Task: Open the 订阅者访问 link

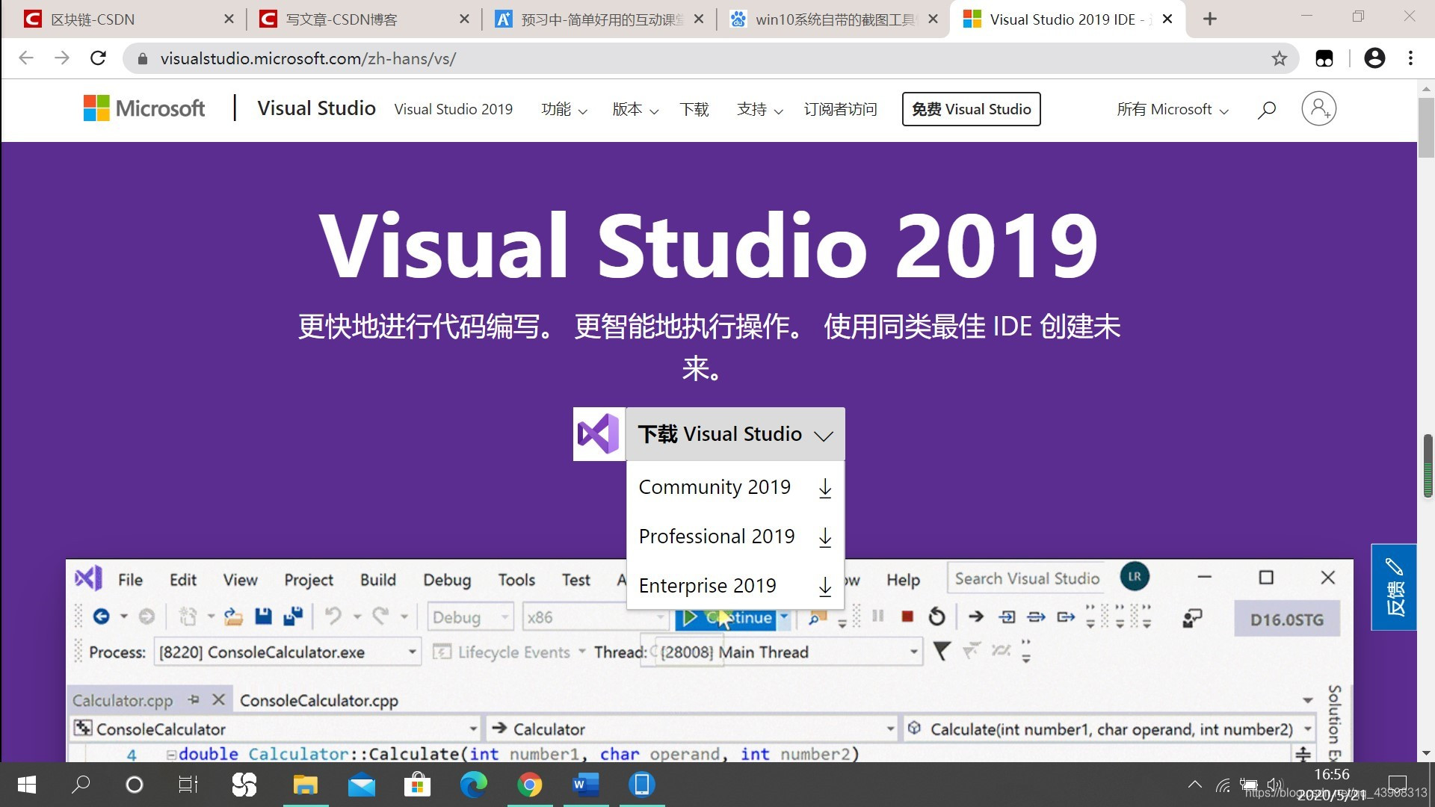Action: coord(840,110)
